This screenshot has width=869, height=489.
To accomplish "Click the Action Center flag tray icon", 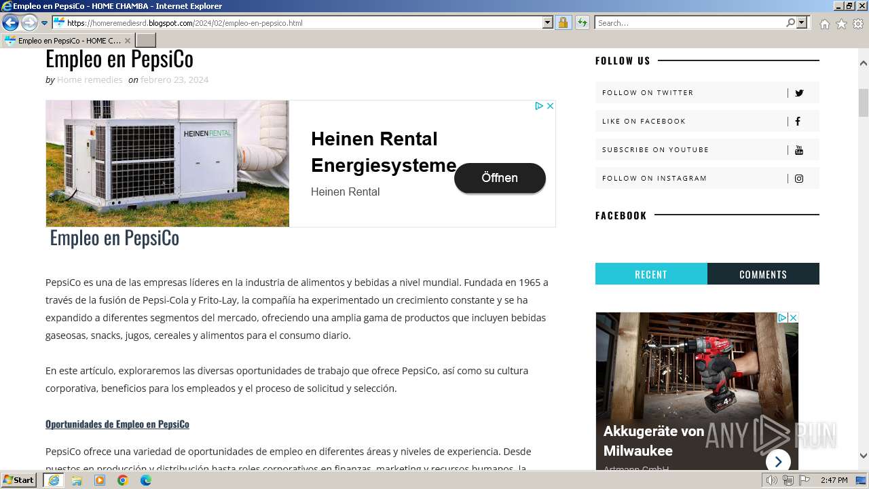I will 805,480.
